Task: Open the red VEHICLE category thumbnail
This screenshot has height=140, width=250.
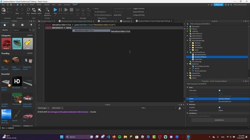Action: click(x=6, y=44)
